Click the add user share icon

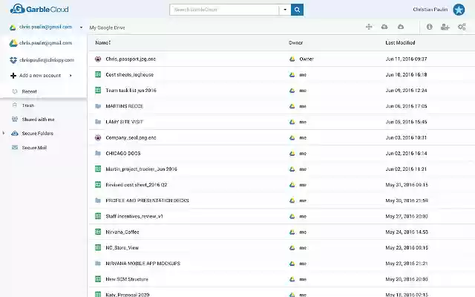445,27
